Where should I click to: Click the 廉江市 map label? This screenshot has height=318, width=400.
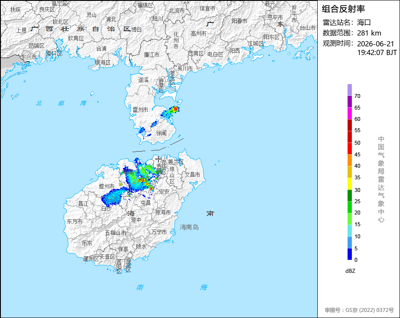152,55
